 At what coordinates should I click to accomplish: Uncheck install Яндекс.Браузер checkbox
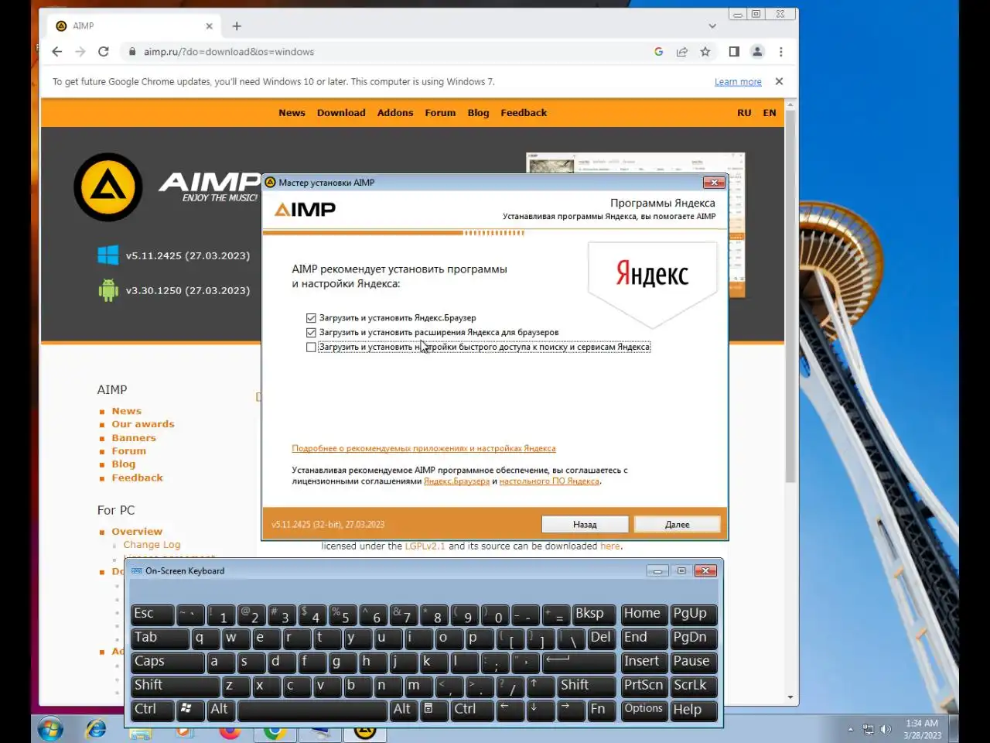point(311,318)
